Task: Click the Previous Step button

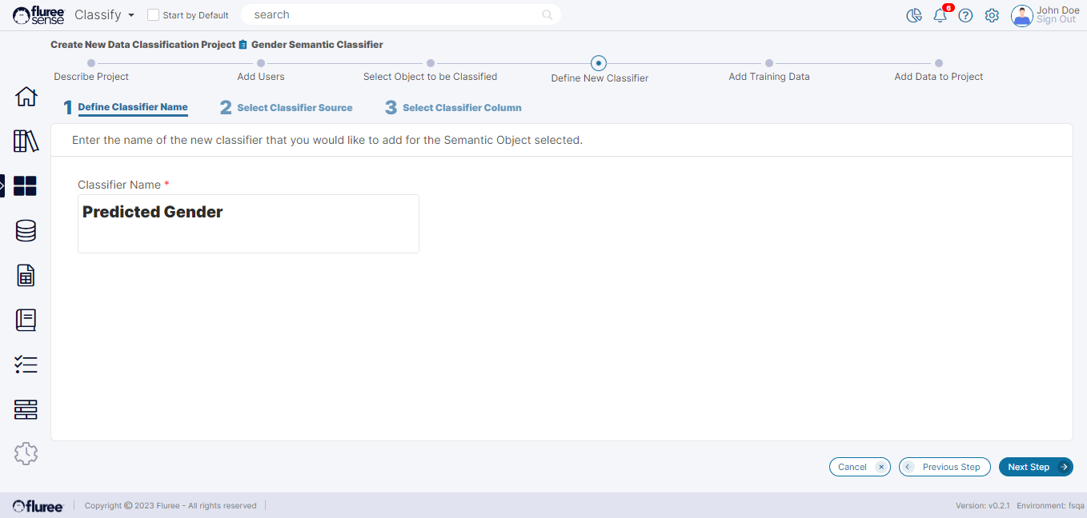Action: pyautogui.click(x=945, y=467)
